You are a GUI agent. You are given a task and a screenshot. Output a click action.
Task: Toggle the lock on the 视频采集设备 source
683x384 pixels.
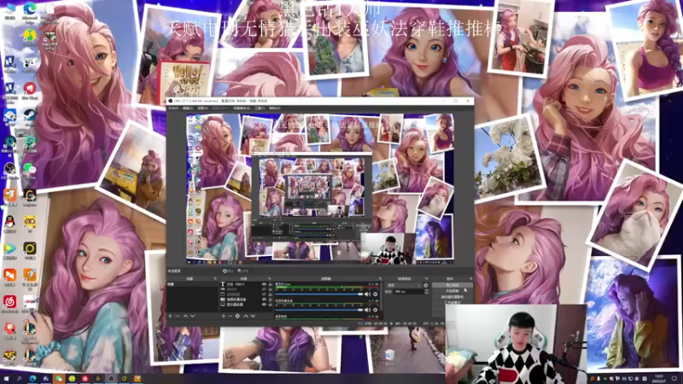(x=270, y=300)
